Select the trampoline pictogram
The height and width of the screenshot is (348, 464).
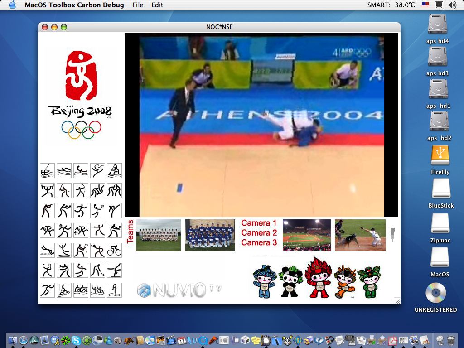pos(64,251)
